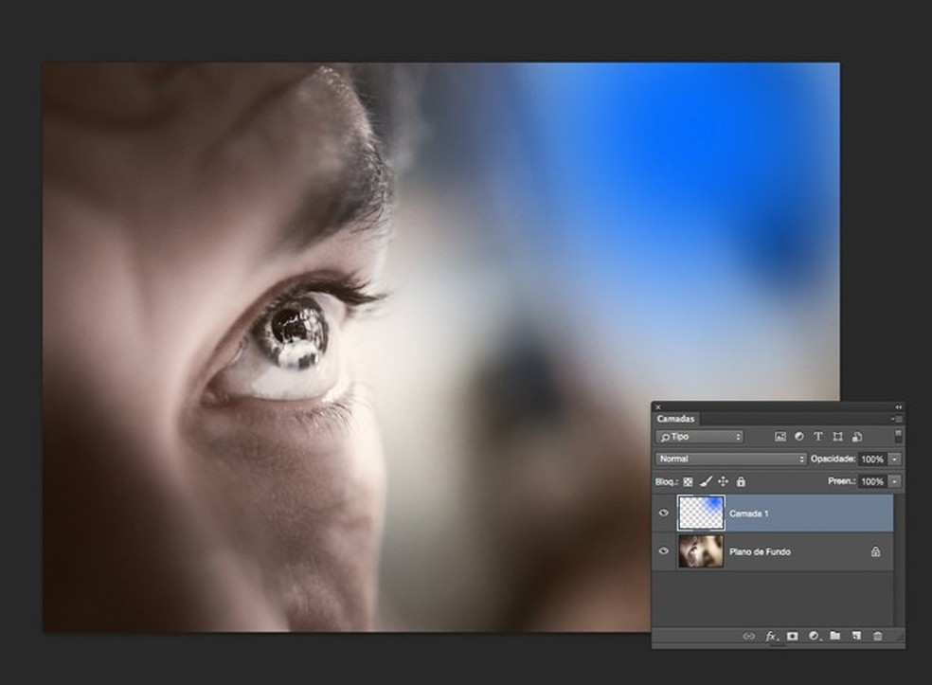Add a layer mask
The image size is (932, 685).
coord(793,637)
